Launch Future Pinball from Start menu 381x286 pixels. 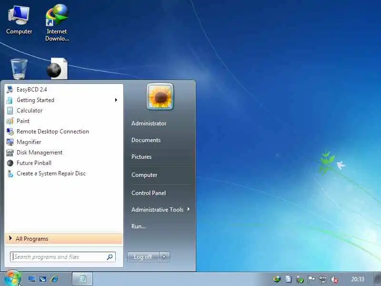coord(64,163)
